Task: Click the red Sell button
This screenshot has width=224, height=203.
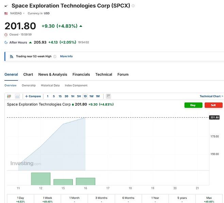Action: pos(213,105)
